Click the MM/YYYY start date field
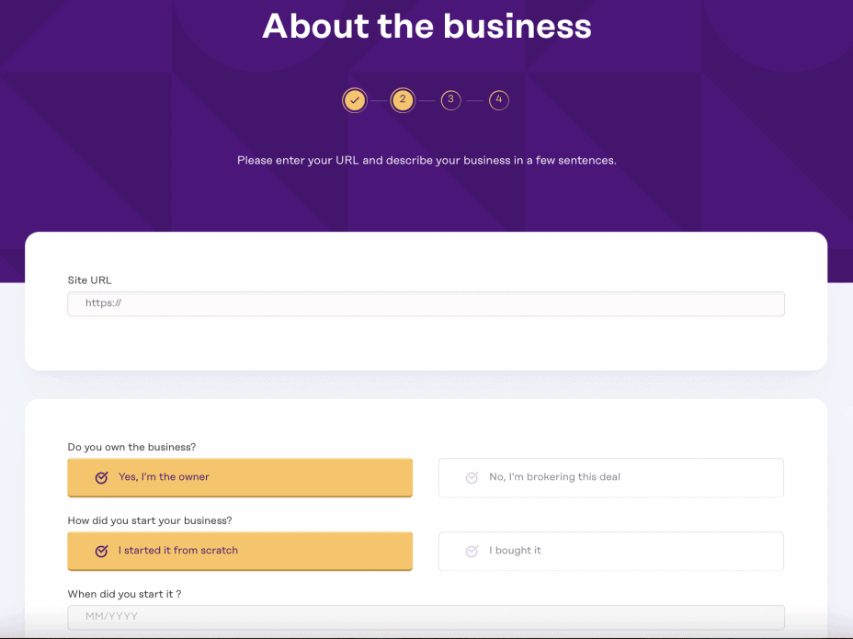The width and height of the screenshot is (853, 639). pos(426,617)
